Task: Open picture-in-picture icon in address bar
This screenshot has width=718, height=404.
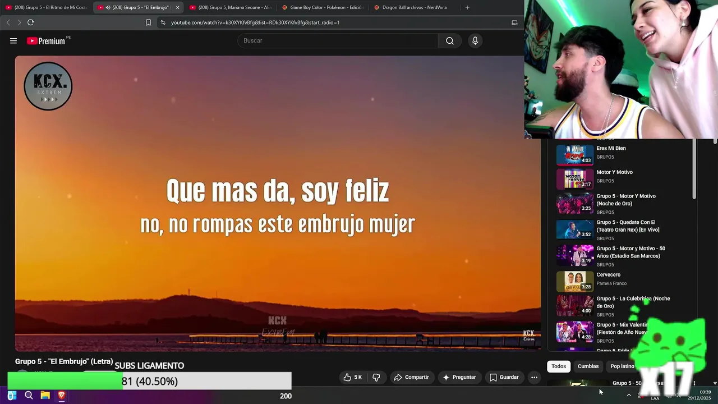Action: (x=514, y=22)
